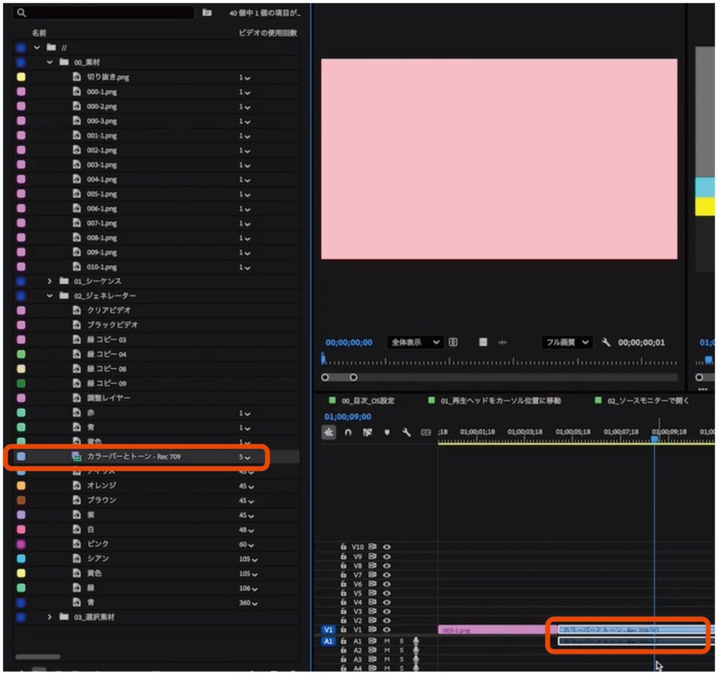718x674 pixels.
Task: Open the フル画質 playback resolution dropdown
Action: pos(567,342)
